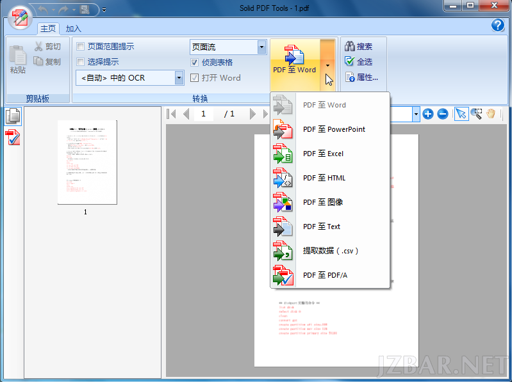Viewport: 512px width, 382px height.
Task: Go to first page arrow
Action: coord(171,114)
